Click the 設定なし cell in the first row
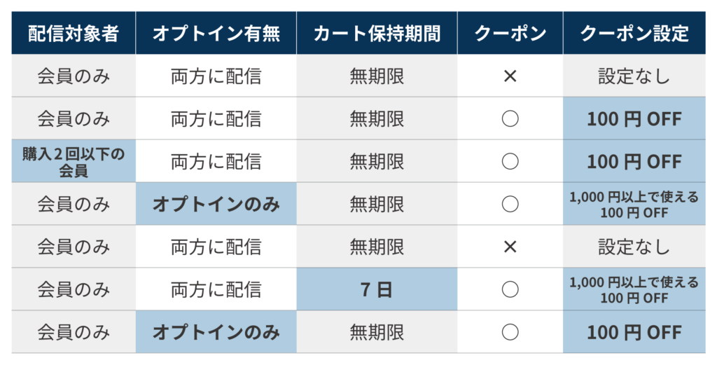 (634, 76)
